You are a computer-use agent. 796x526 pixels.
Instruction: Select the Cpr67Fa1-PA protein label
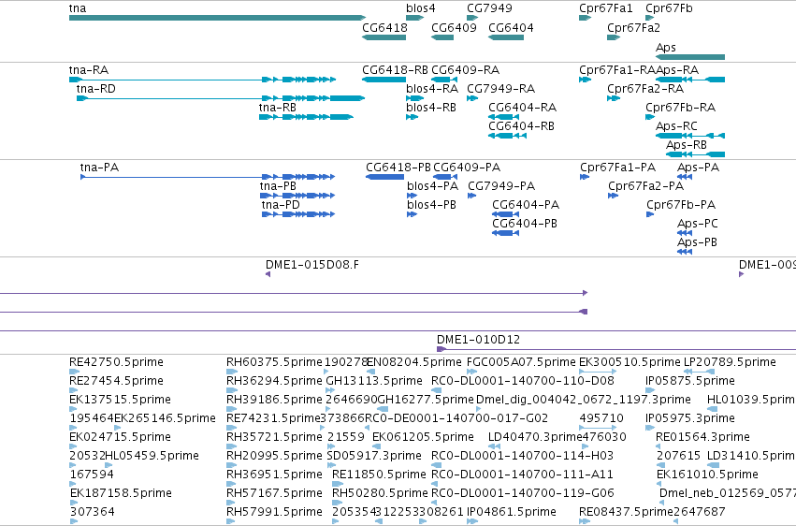[x=618, y=167]
